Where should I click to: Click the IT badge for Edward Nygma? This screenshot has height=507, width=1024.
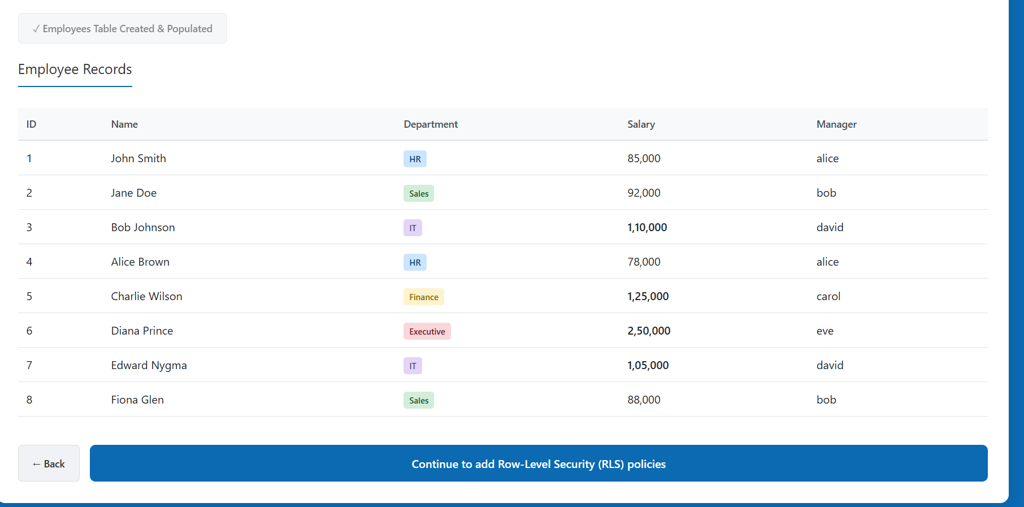[x=413, y=366]
